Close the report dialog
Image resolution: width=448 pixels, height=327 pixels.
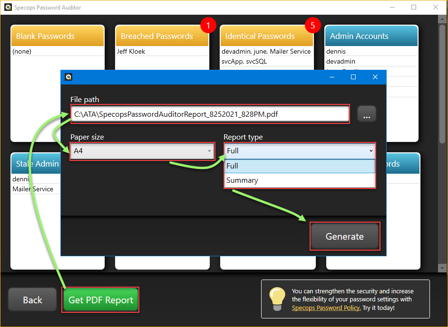point(375,77)
